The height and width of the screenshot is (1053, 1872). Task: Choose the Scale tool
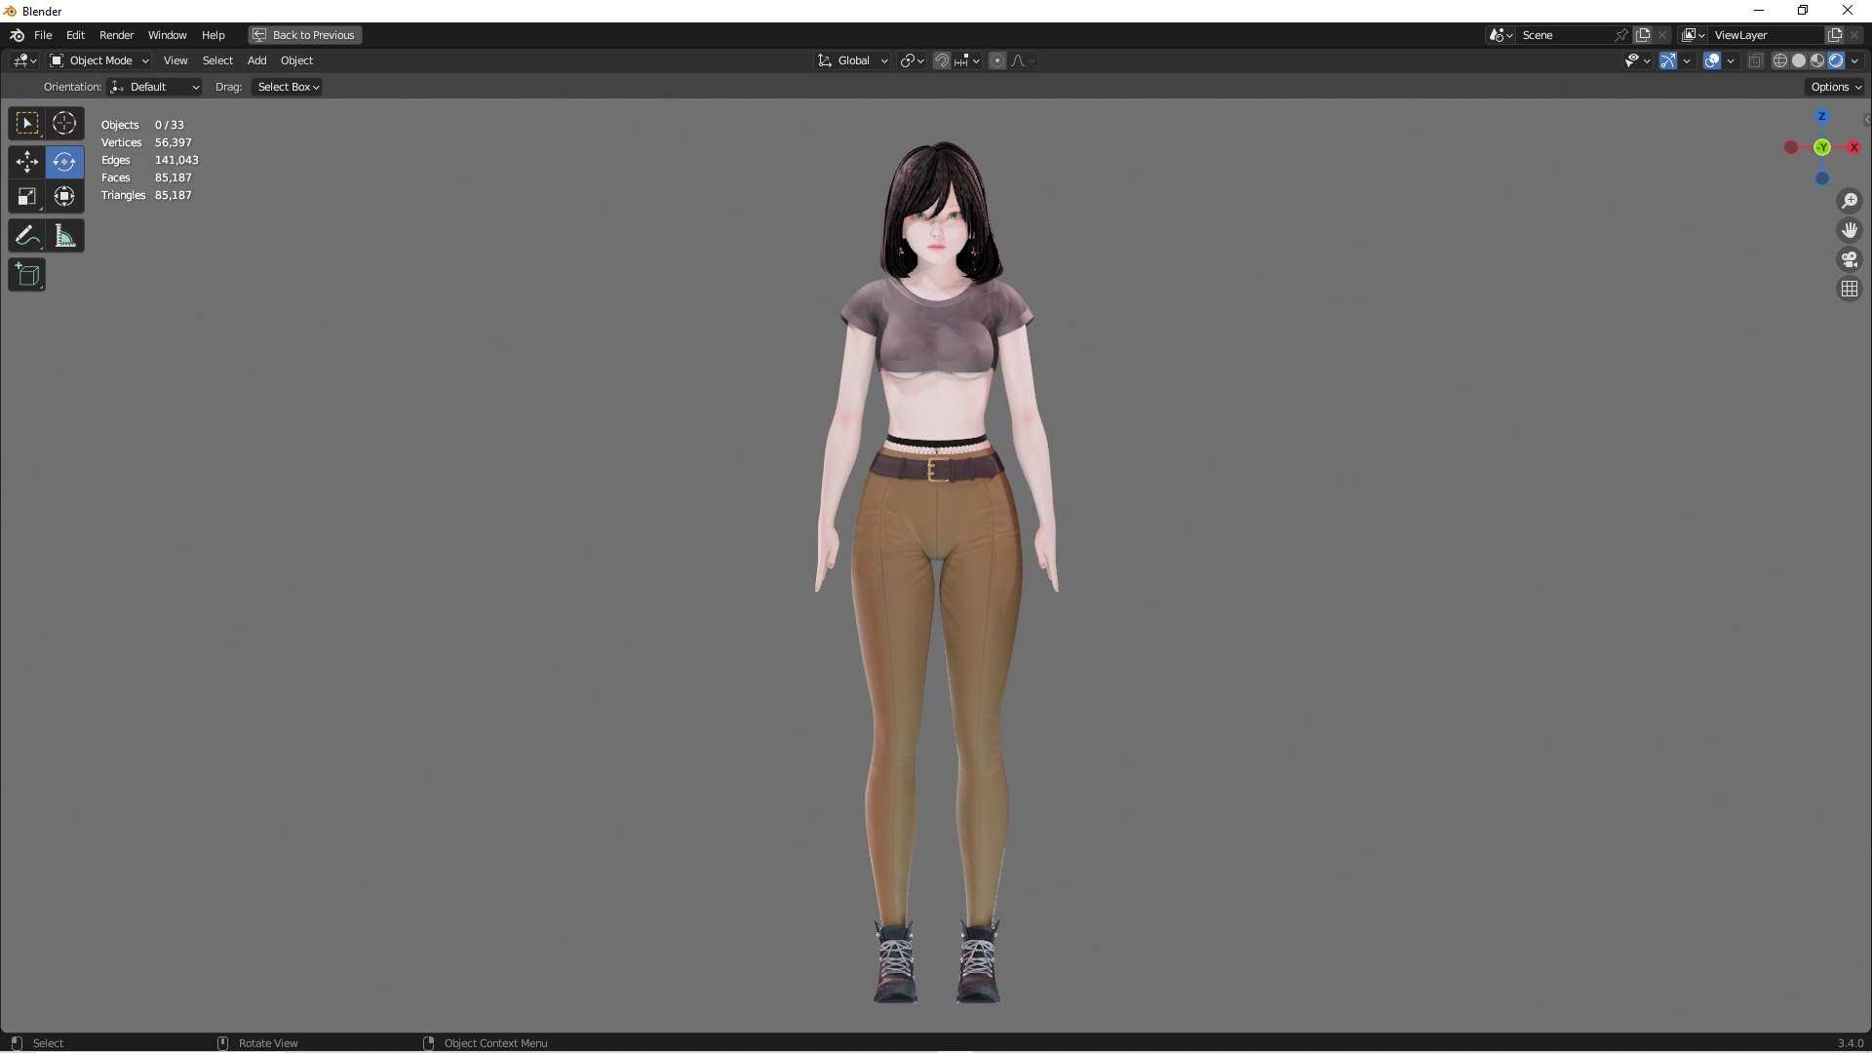[x=27, y=197]
